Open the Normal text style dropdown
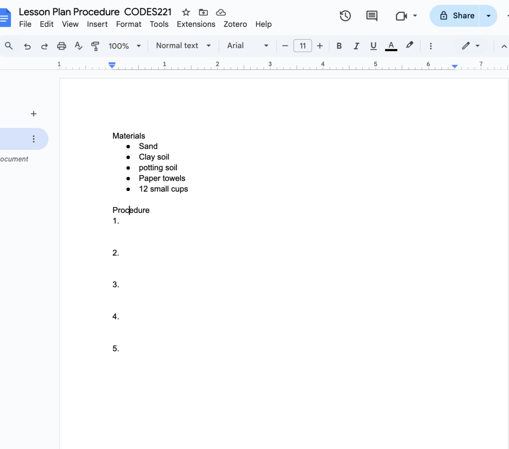Image resolution: width=509 pixels, height=449 pixels. pyautogui.click(x=183, y=46)
